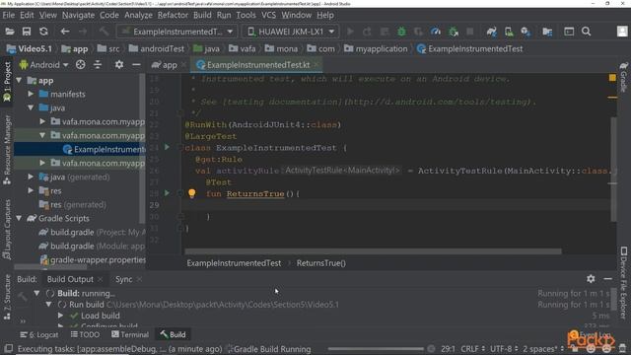Expand the Load build node
Screen dimensions: 631x355
[x=60, y=316]
